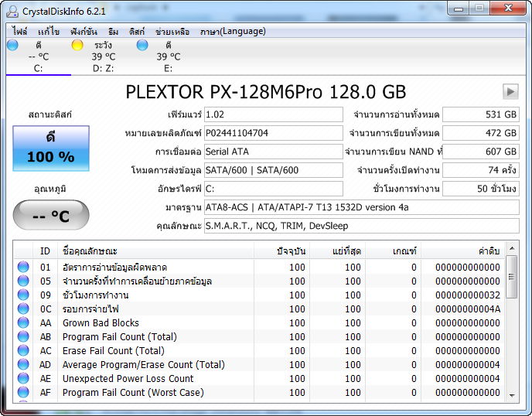This screenshot has width=532, height=416.
Task: Click the -- °C temperature indicator
Action: click(x=51, y=215)
